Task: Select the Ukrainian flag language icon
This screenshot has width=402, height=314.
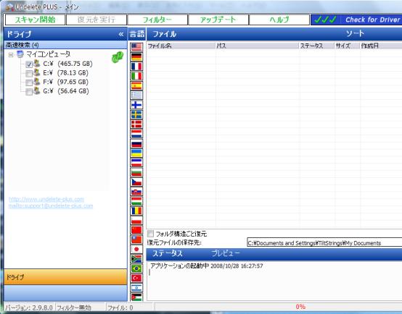Action: click(136, 153)
